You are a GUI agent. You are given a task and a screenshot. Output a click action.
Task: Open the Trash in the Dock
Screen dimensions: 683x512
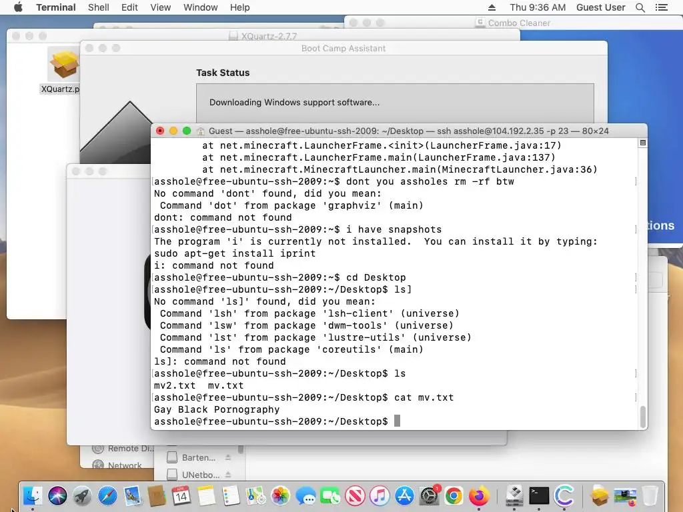point(650,496)
